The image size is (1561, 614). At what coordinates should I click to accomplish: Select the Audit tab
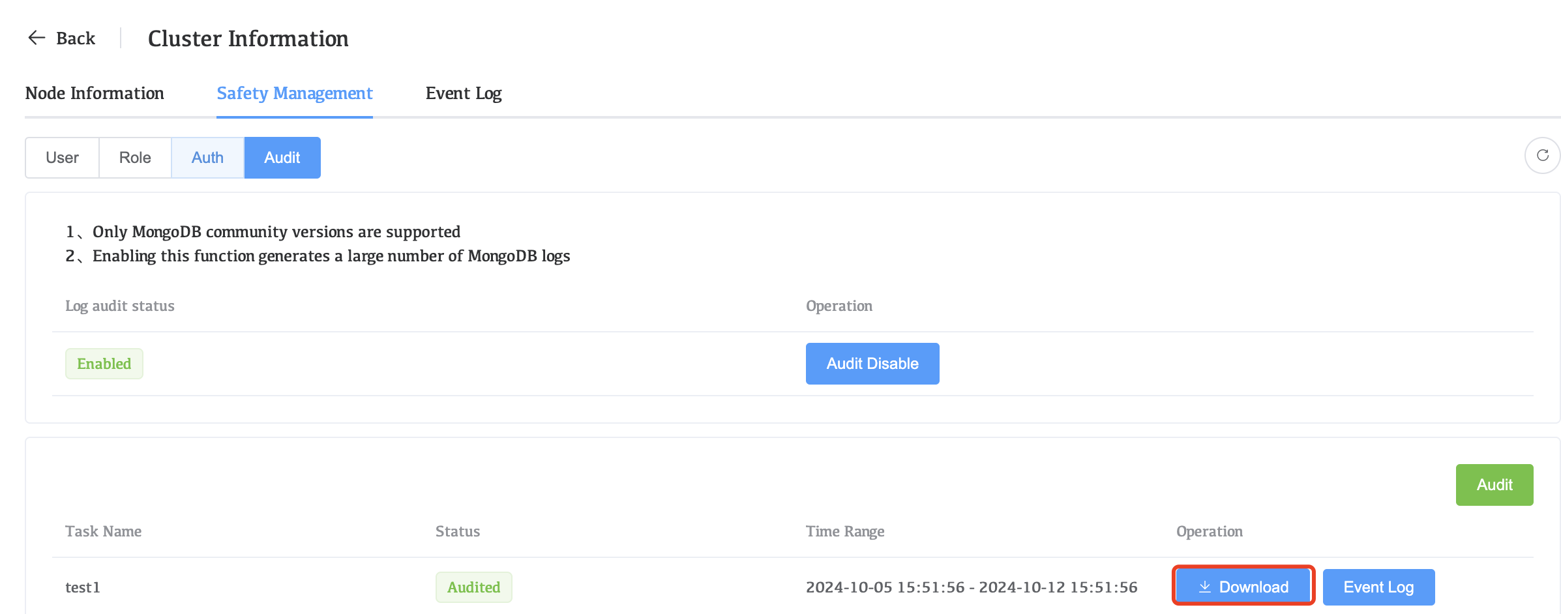point(282,157)
